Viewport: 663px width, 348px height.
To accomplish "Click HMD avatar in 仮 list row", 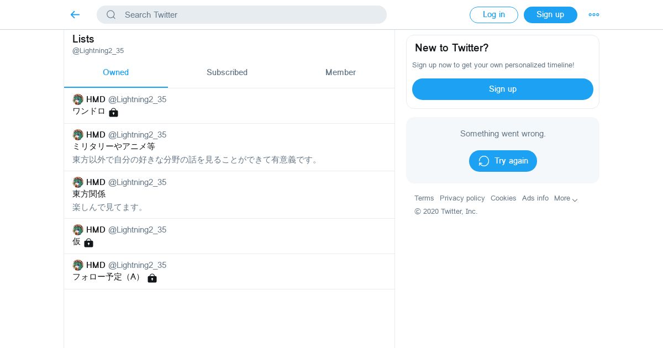I will point(78,230).
